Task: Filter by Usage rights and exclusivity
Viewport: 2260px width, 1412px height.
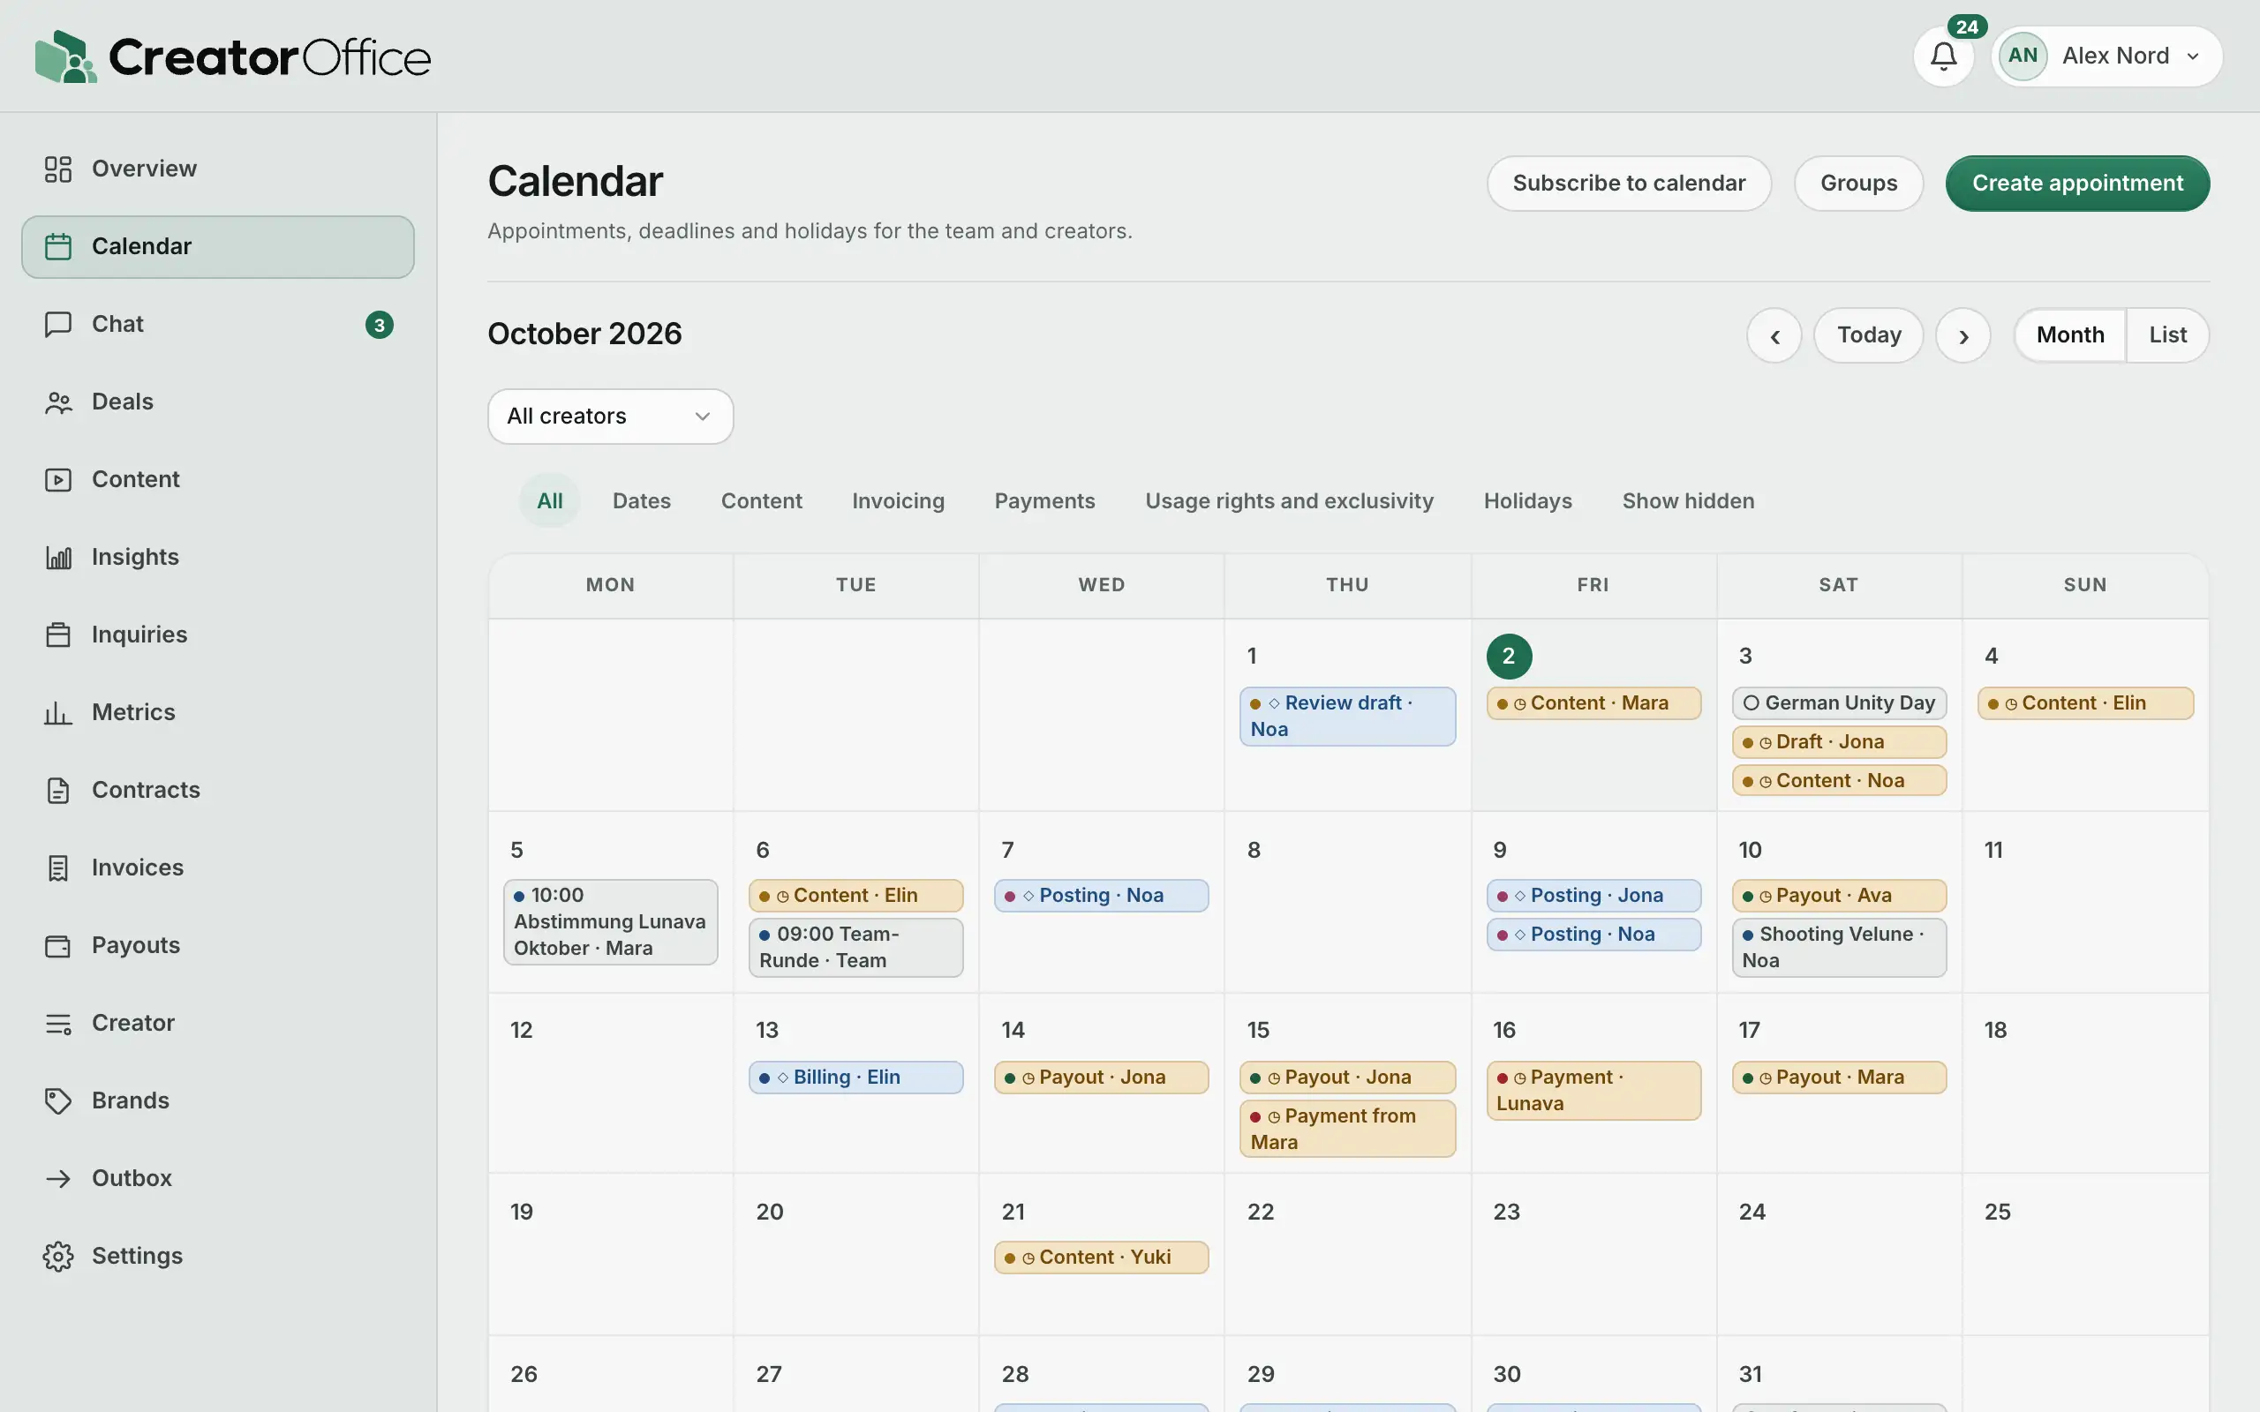Action: coord(1289,500)
